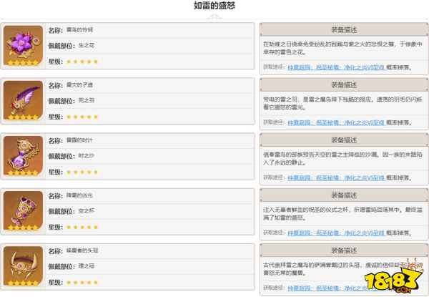Open the 仲夏庭园 link in the feather description

coord(299,122)
